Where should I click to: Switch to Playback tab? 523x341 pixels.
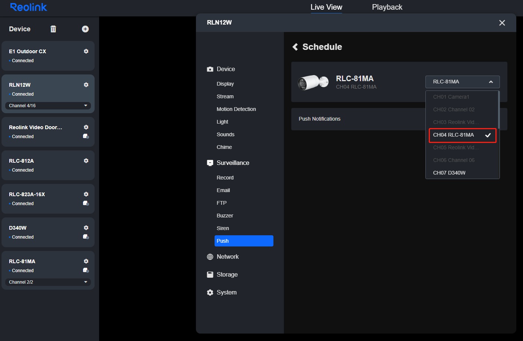(x=387, y=7)
